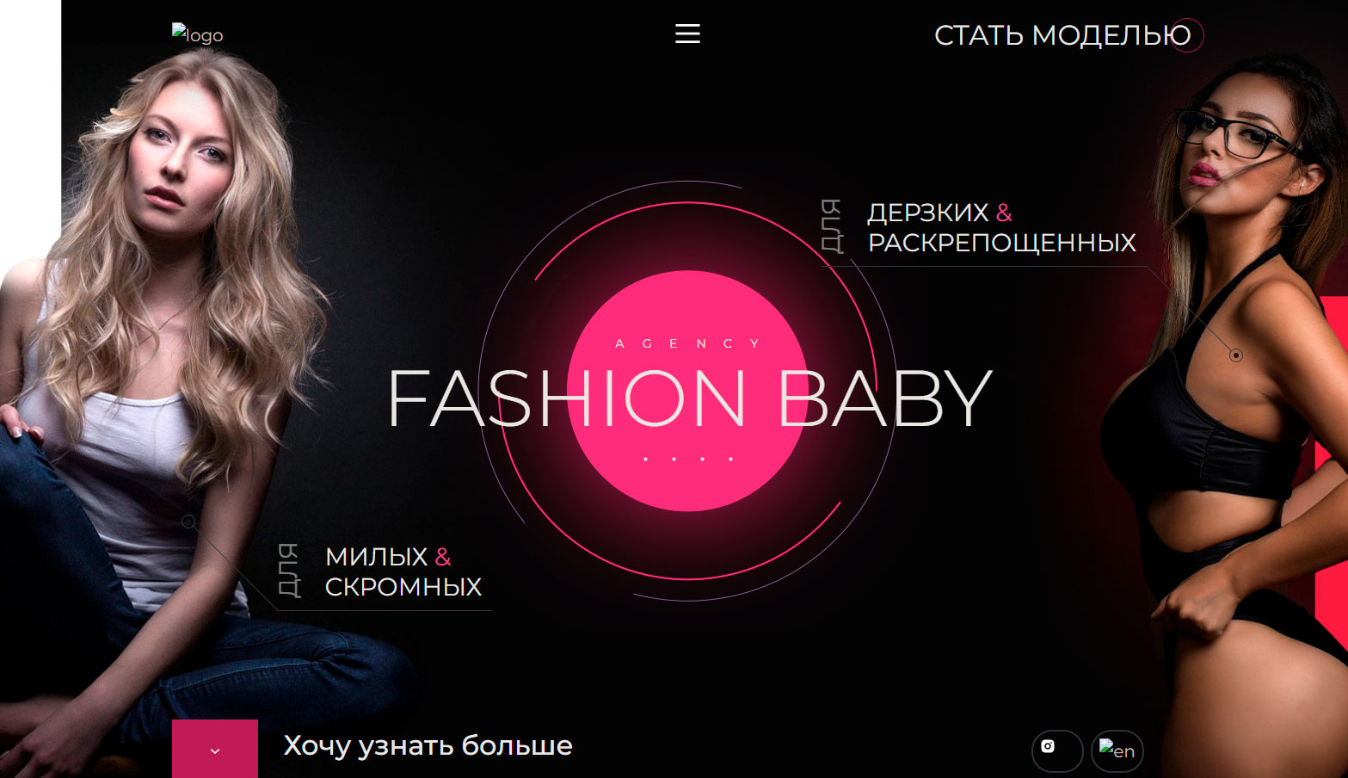Switch language via the en button
The image size is (1348, 778).
pos(1117,750)
